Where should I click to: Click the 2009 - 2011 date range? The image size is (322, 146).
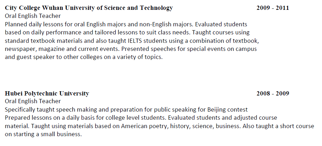(272, 8)
